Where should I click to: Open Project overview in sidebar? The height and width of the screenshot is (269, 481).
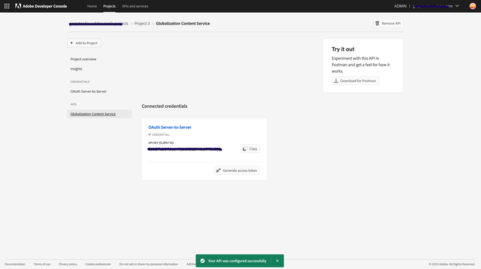tap(83, 59)
